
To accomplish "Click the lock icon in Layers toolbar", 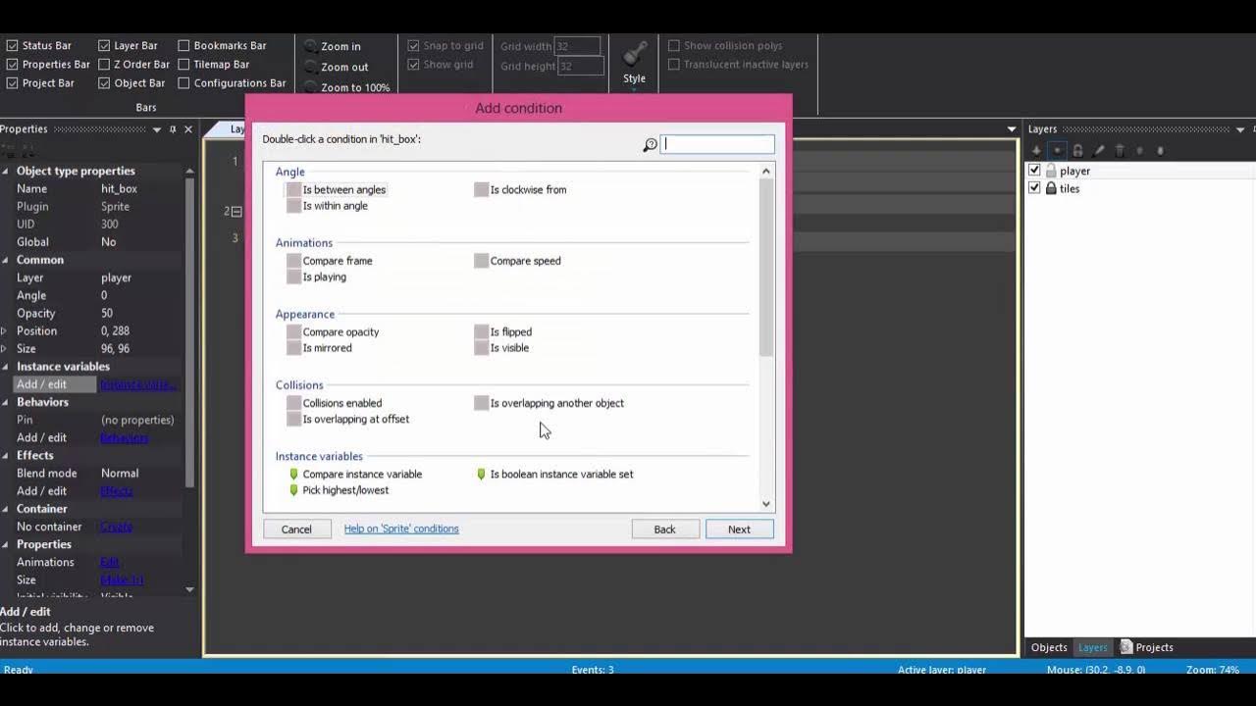I will (1077, 151).
